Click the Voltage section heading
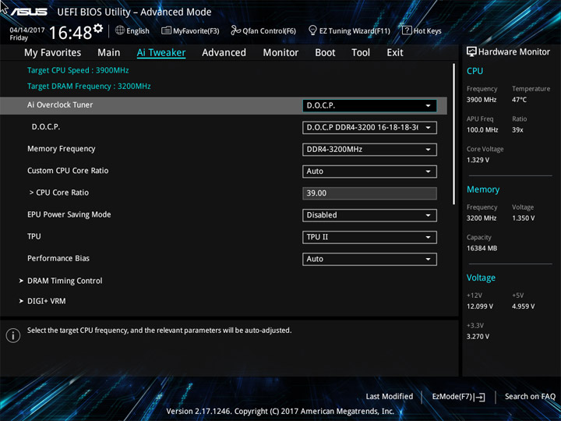Screen dimensions: 561x421 coord(481,278)
